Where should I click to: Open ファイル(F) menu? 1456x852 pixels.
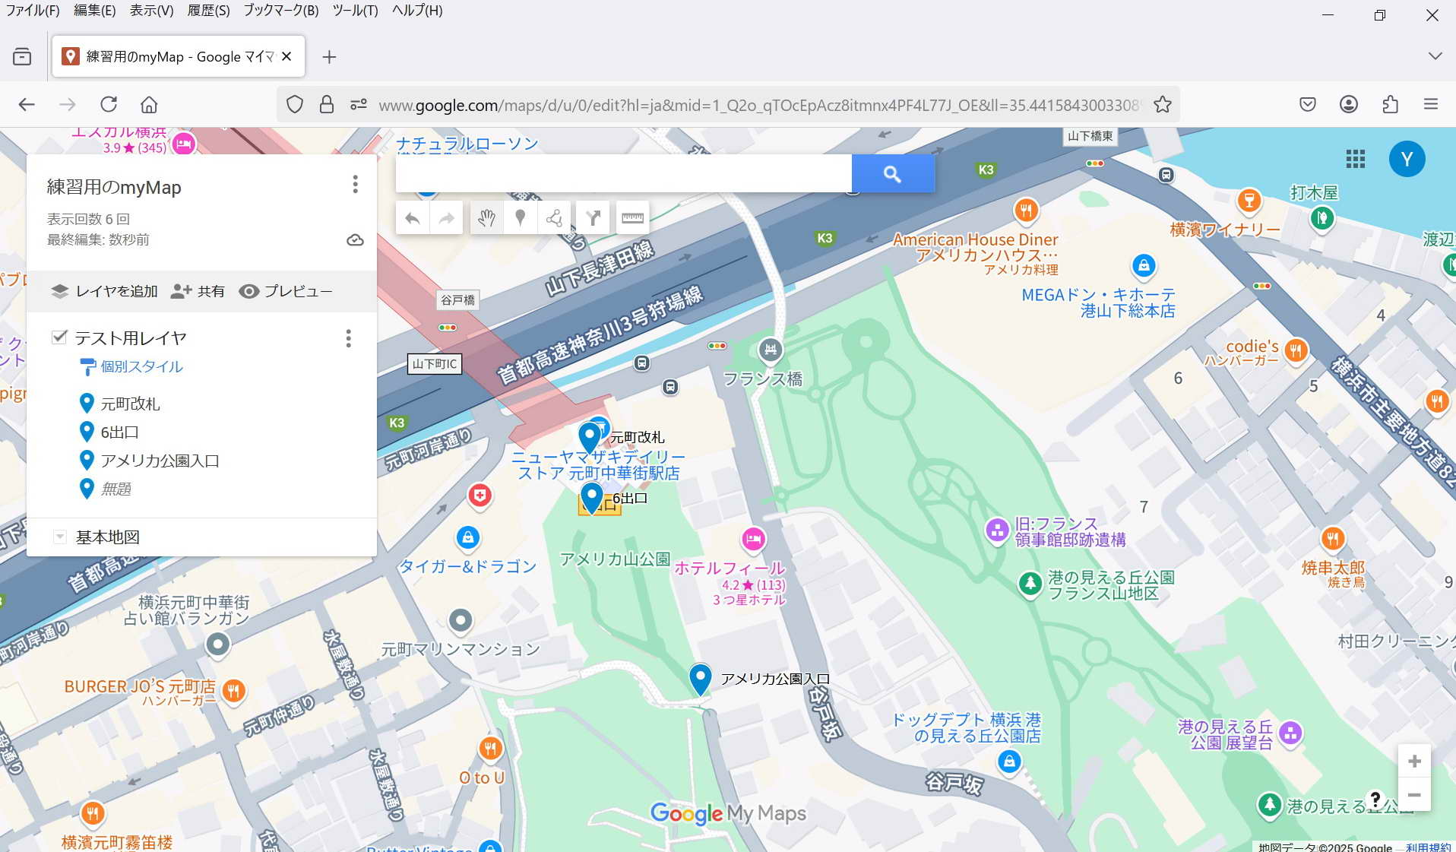coord(33,11)
